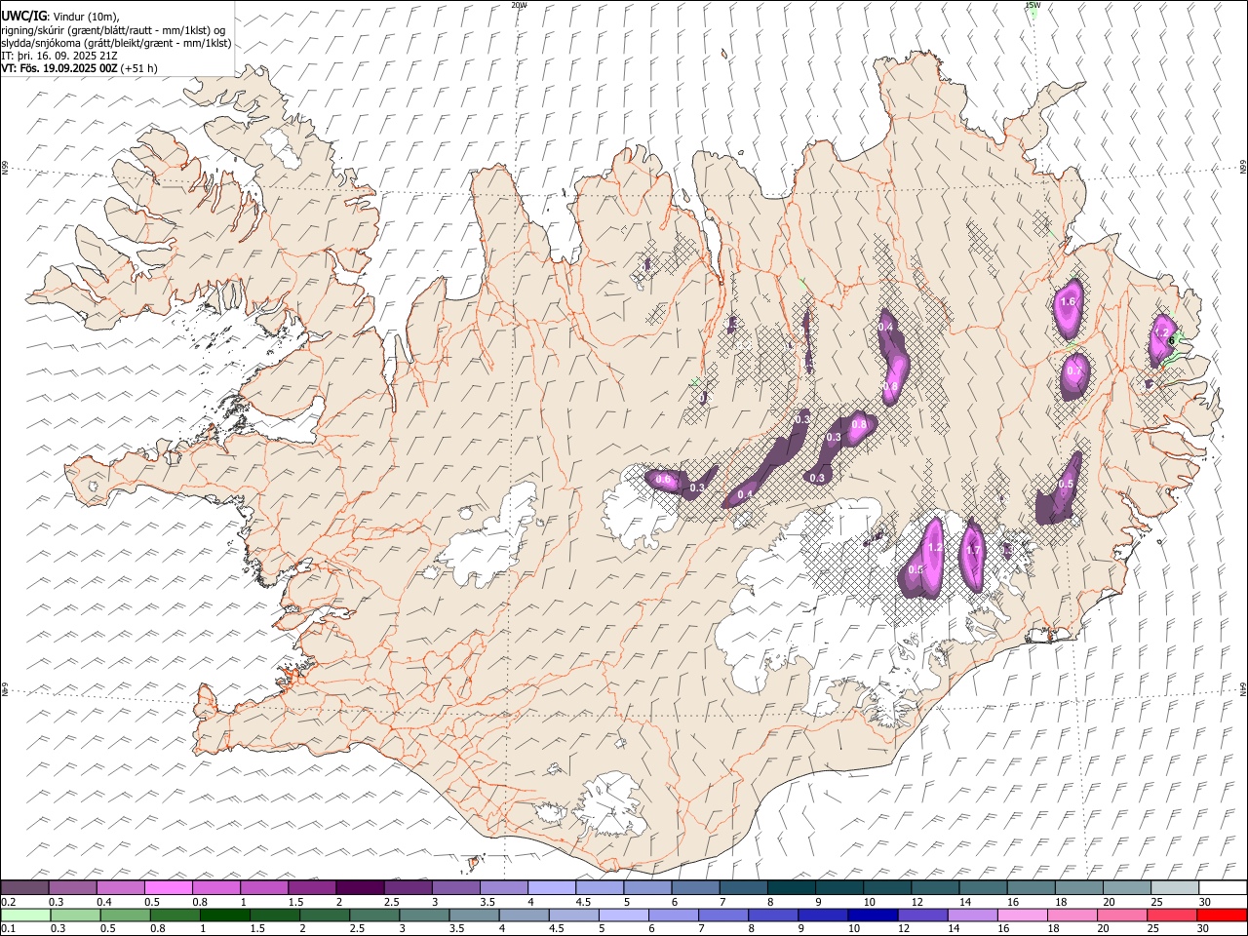The width and height of the screenshot is (1248, 936).
Task: Click the rigning/skúrir legend description line
Action: 113,30
